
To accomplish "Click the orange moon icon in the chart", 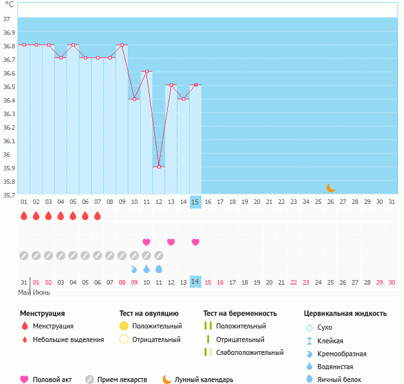I will [330, 188].
